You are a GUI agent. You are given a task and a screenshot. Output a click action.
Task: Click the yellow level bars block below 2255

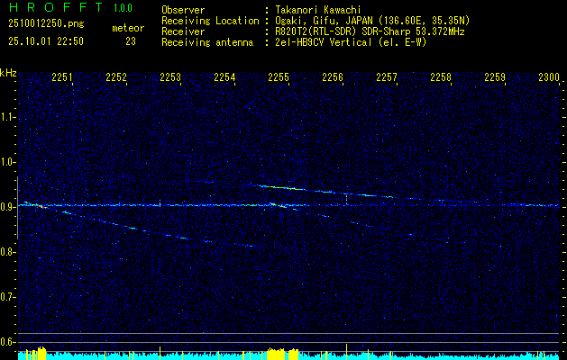pyautogui.click(x=282, y=354)
